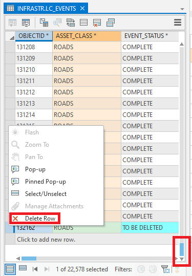Click the OBJECTID cell 131208
The height and width of the screenshot is (276, 192).
click(x=34, y=47)
